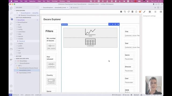The image size is (172, 96).
Task: Click the duplicate icon on Qcolumn toolbar
Action: 115,24
